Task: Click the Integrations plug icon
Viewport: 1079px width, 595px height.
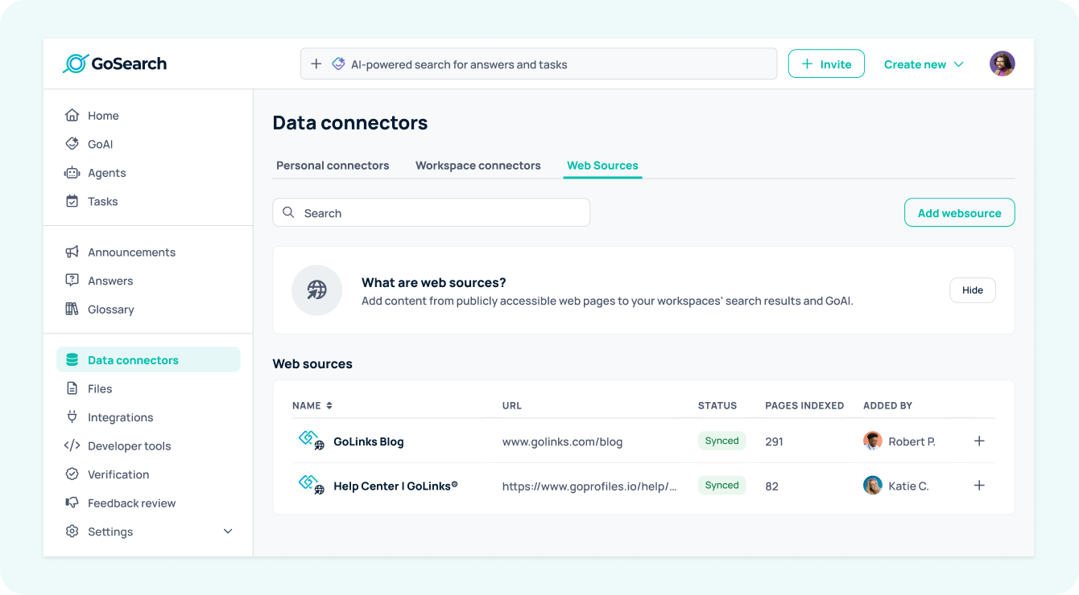Action: (72, 416)
